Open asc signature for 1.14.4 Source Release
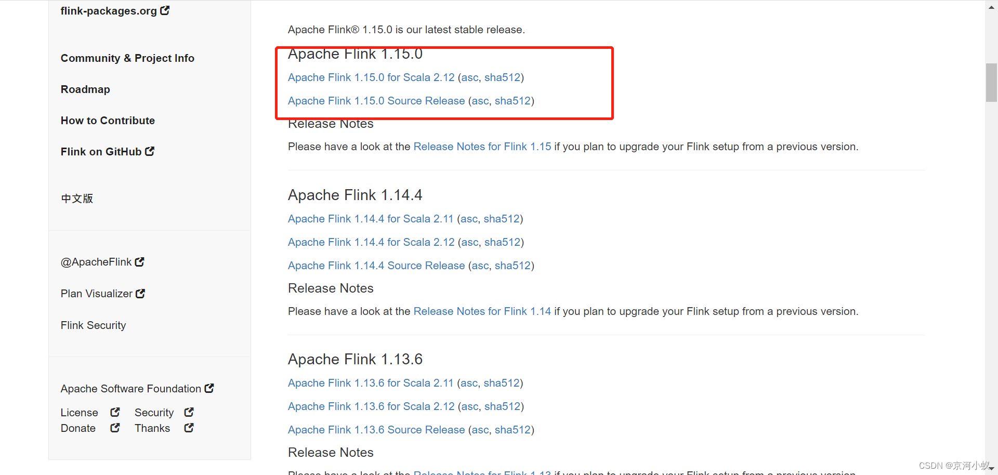This screenshot has width=998, height=475. coord(480,266)
